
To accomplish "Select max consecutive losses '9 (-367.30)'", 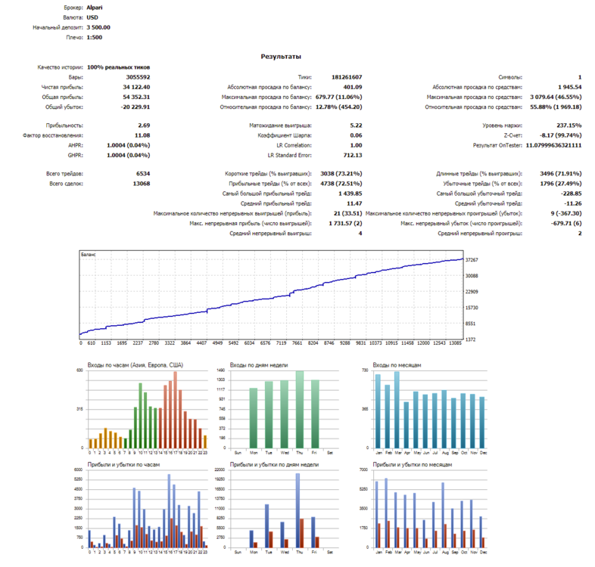I will (x=566, y=213).
